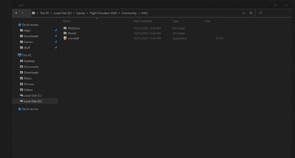Open pinned Stuff folder in sidebar
This screenshot has height=158, width=295.
pyautogui.click(x=27, y=48)
